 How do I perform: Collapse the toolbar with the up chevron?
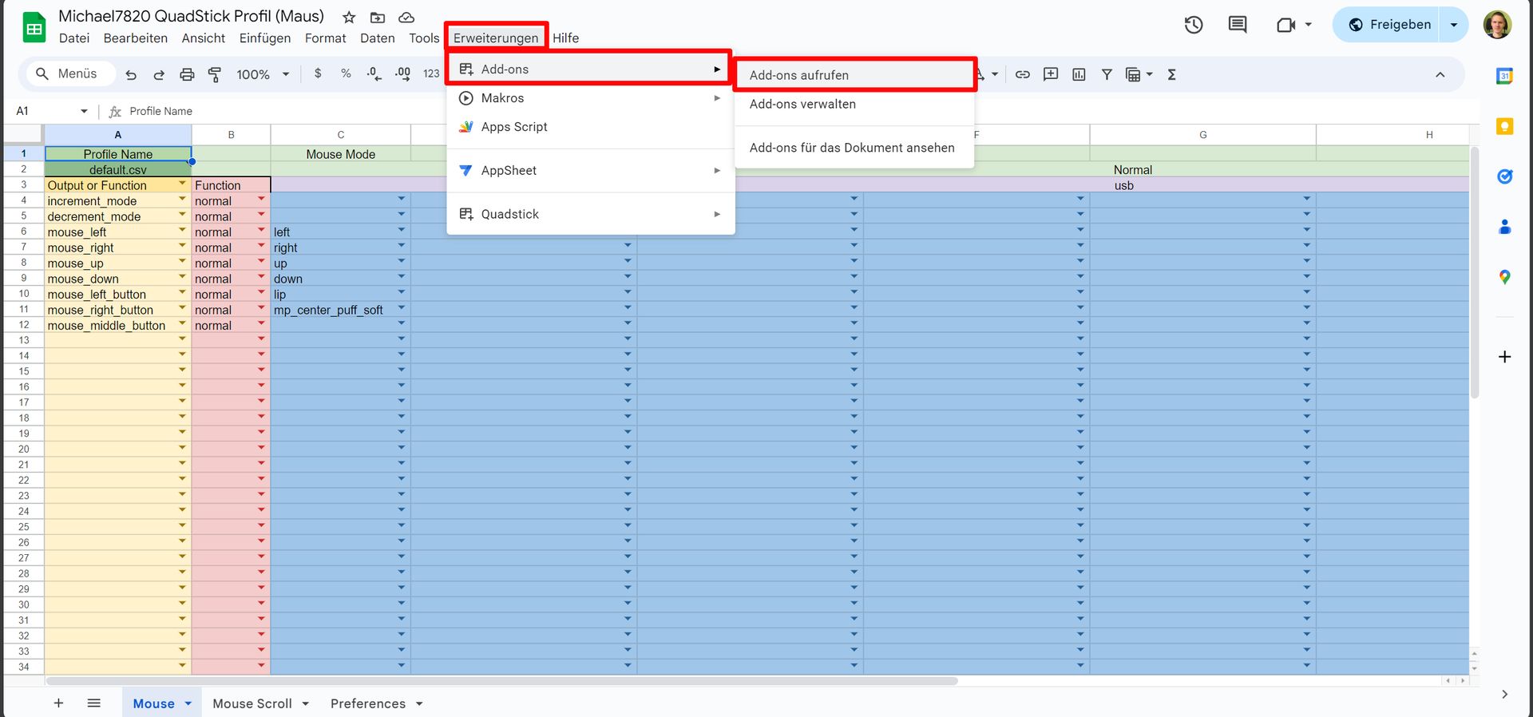tap(1440, 74)
